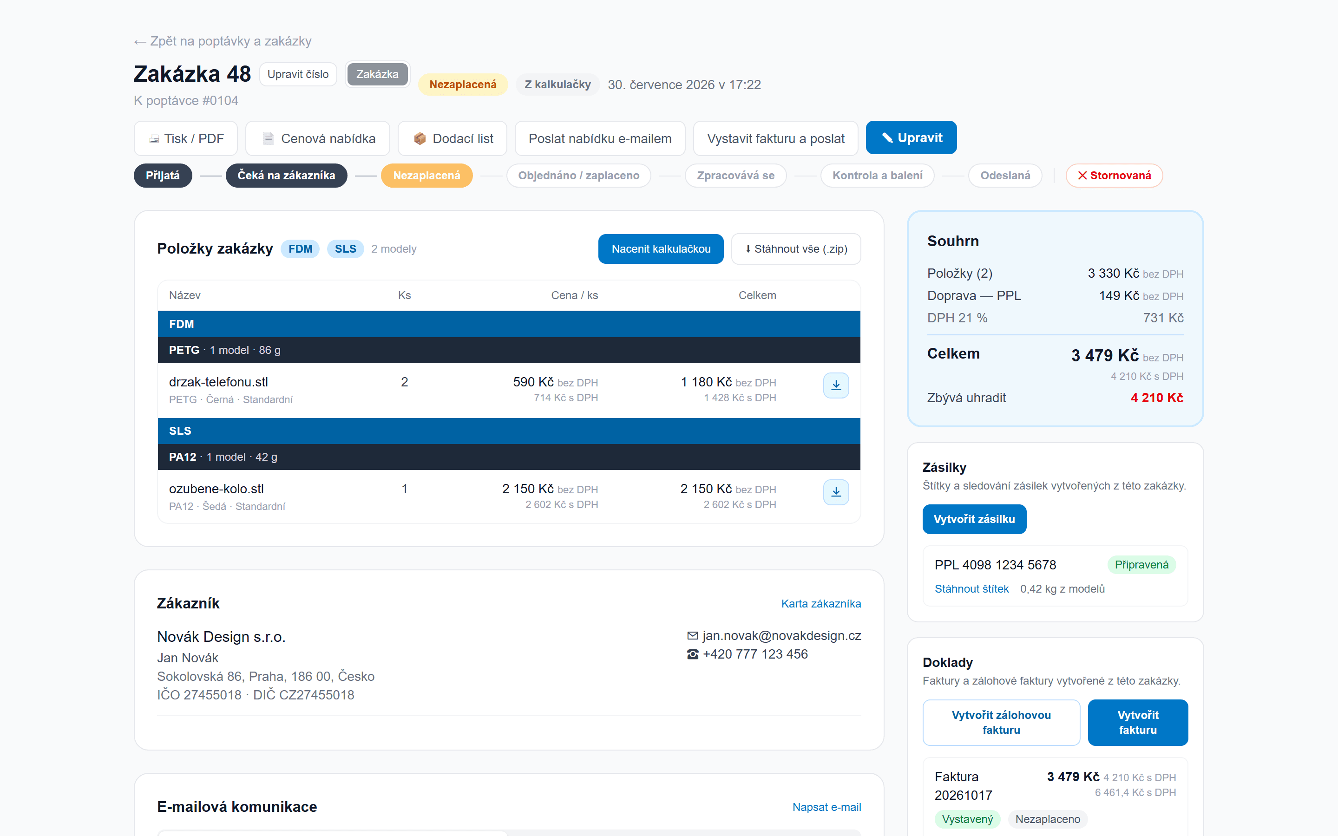
Task: Click the PETG material group row
Action: click(x=509, y=350)
